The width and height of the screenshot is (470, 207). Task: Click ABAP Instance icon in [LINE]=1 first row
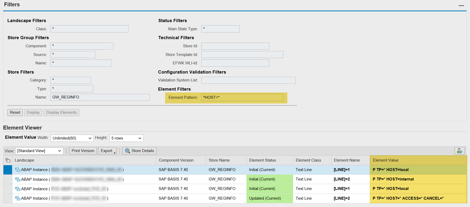coord(18,170)
